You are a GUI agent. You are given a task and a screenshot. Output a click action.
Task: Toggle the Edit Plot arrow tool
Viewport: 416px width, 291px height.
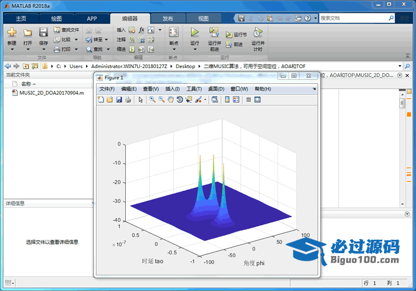(141, 100)
